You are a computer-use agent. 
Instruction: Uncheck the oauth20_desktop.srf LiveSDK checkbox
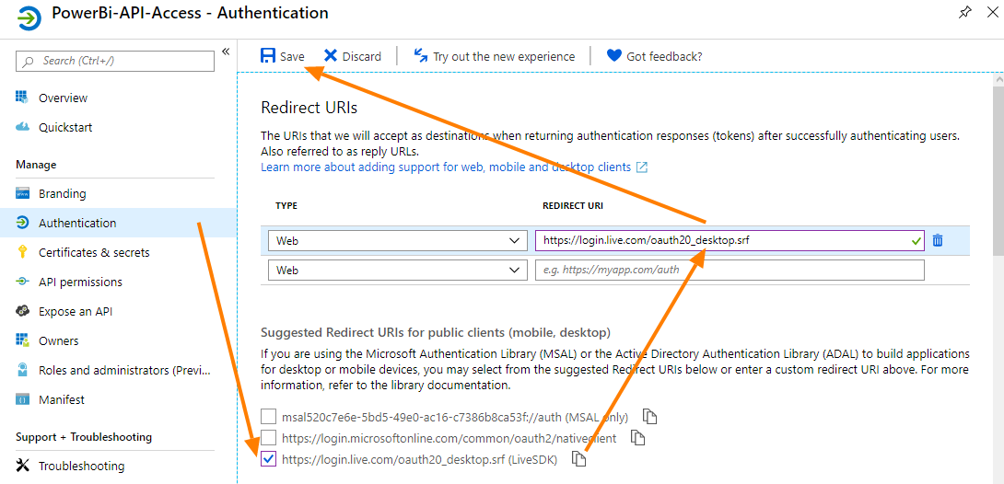[x=268, y=459]
